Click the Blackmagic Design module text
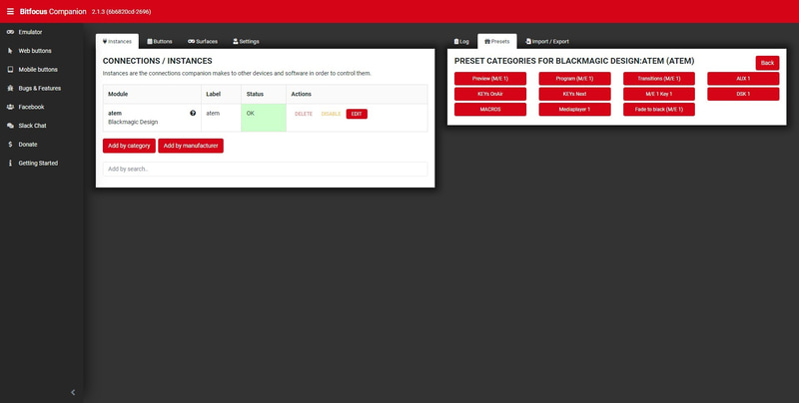799x403 pixels. click(133, 122)
